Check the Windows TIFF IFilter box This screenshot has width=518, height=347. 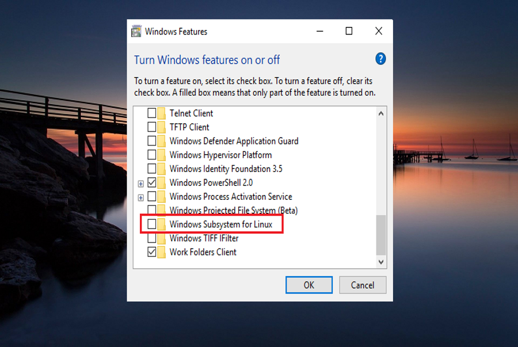tap(151, 238)
